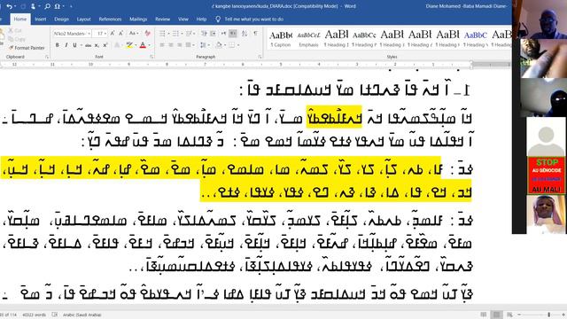Toggle superscript formatting

[x=105, y=45]
